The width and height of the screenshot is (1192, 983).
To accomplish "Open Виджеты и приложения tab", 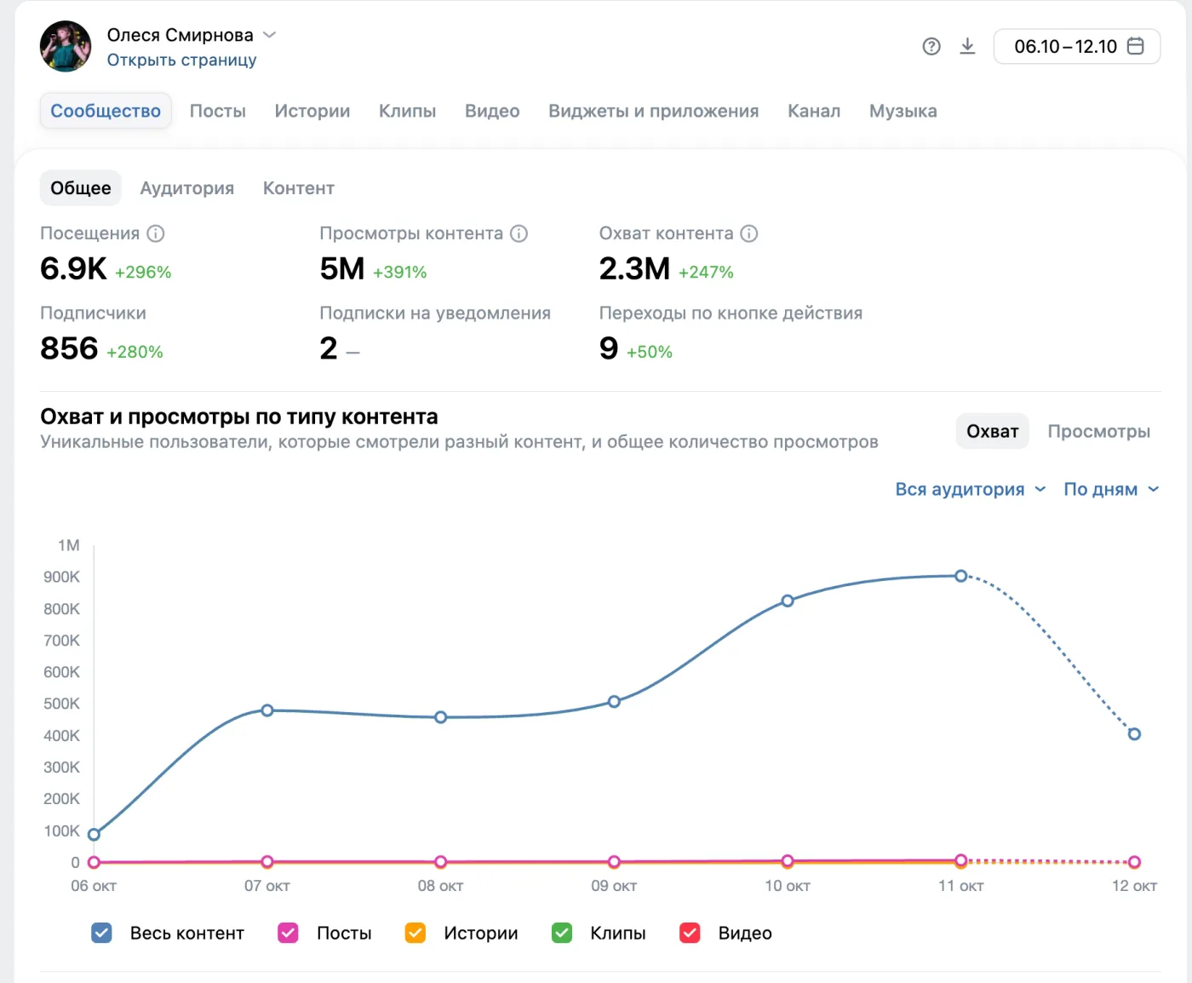I will click(x=654, y=111).
